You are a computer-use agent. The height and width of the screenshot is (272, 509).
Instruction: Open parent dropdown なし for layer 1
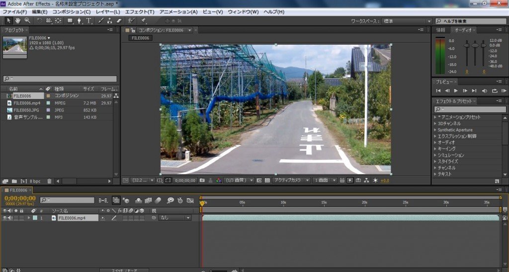point(174,218)
